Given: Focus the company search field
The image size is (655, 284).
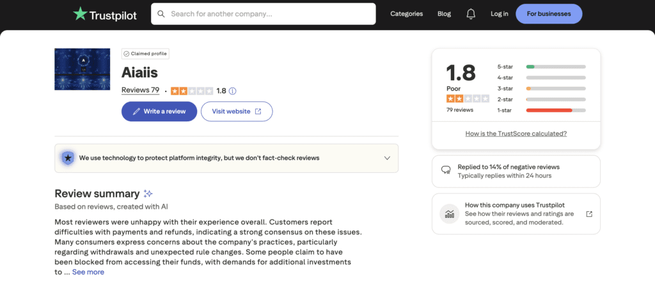Looking at the screenshot, I should [x=263, y=14].
